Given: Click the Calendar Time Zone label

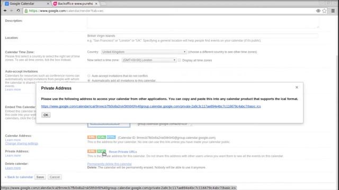Looking at the screenshot, I should click(x=20, y=52).
